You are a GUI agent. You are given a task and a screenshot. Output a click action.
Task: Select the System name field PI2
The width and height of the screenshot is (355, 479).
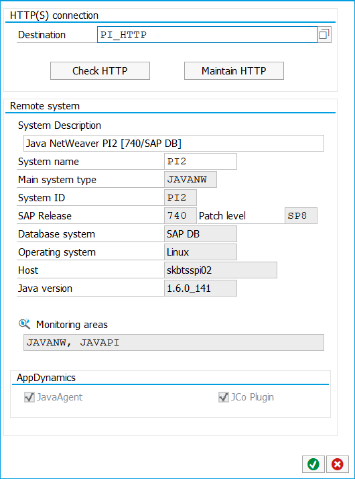pos(200,161)
